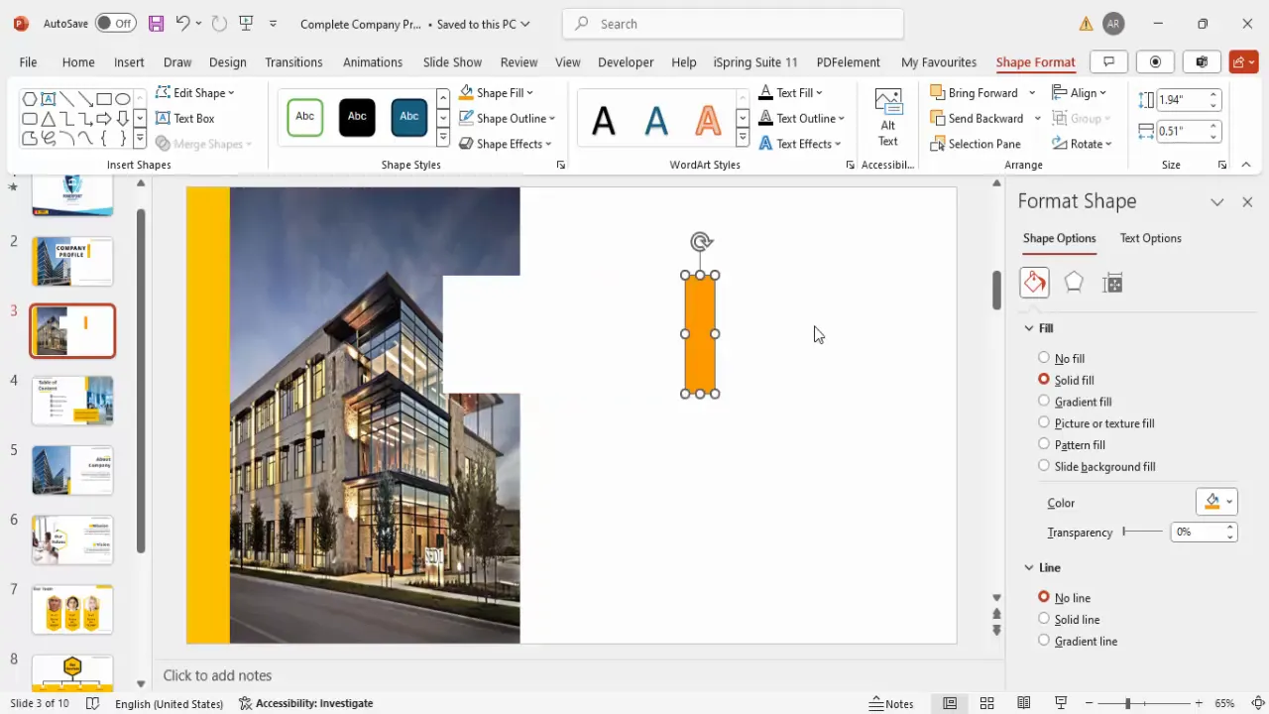Choose the blue A WordArt style
This screenshot has height=714, width=1269.
click(x=656, y=121)
